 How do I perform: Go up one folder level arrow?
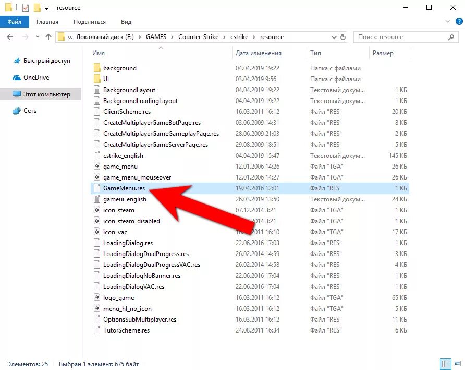tap(48, 37)
